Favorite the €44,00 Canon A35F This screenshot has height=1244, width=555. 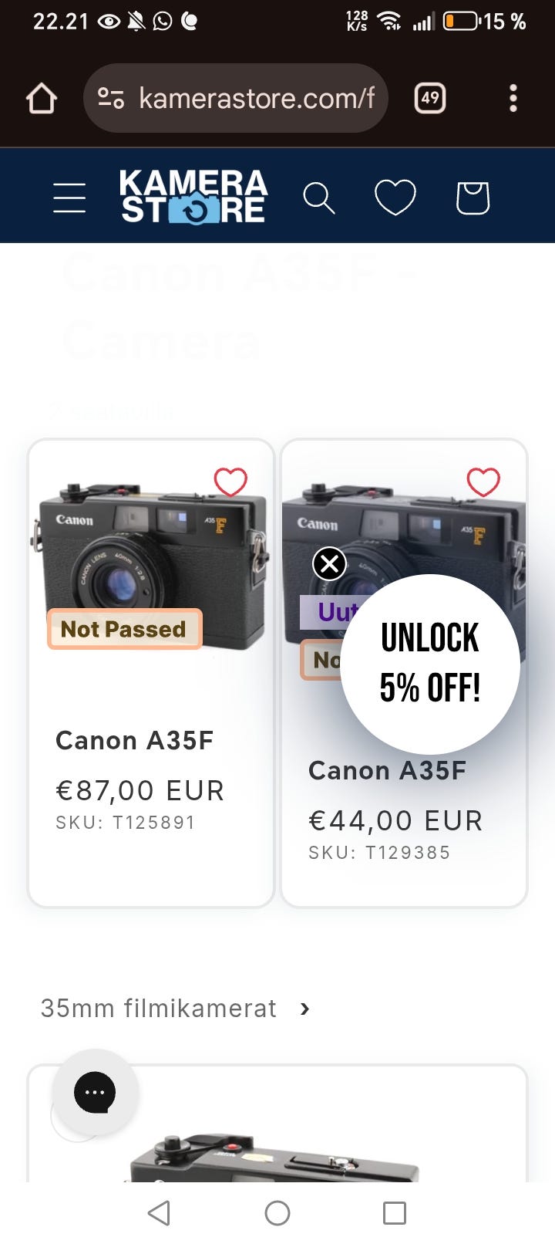483,482
